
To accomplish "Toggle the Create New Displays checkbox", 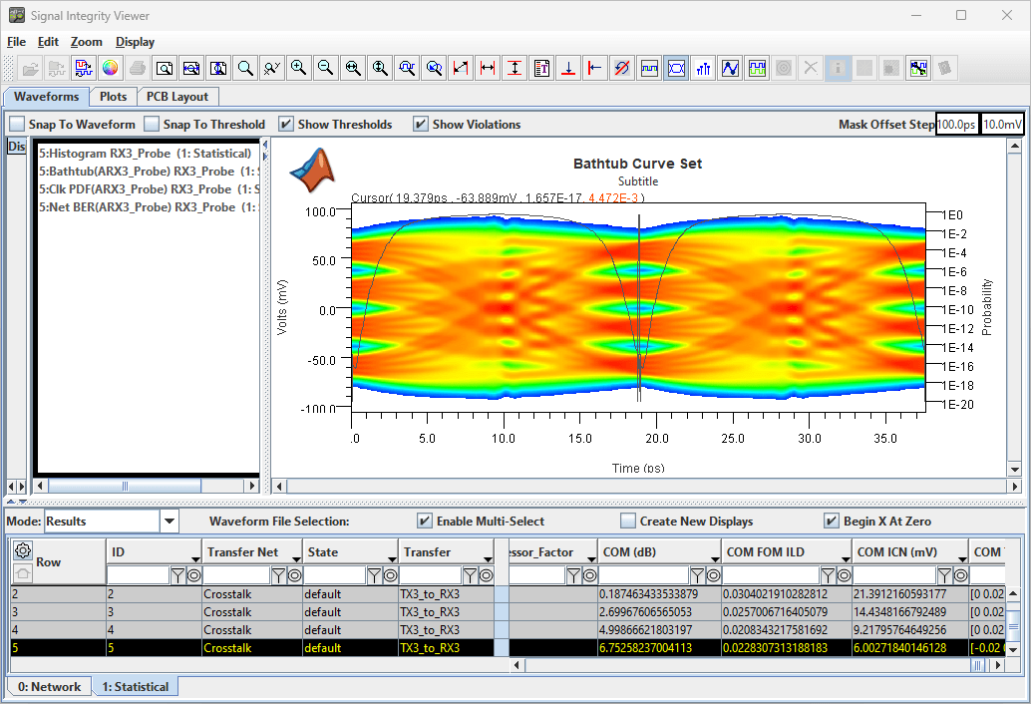I will click(628, 522).
